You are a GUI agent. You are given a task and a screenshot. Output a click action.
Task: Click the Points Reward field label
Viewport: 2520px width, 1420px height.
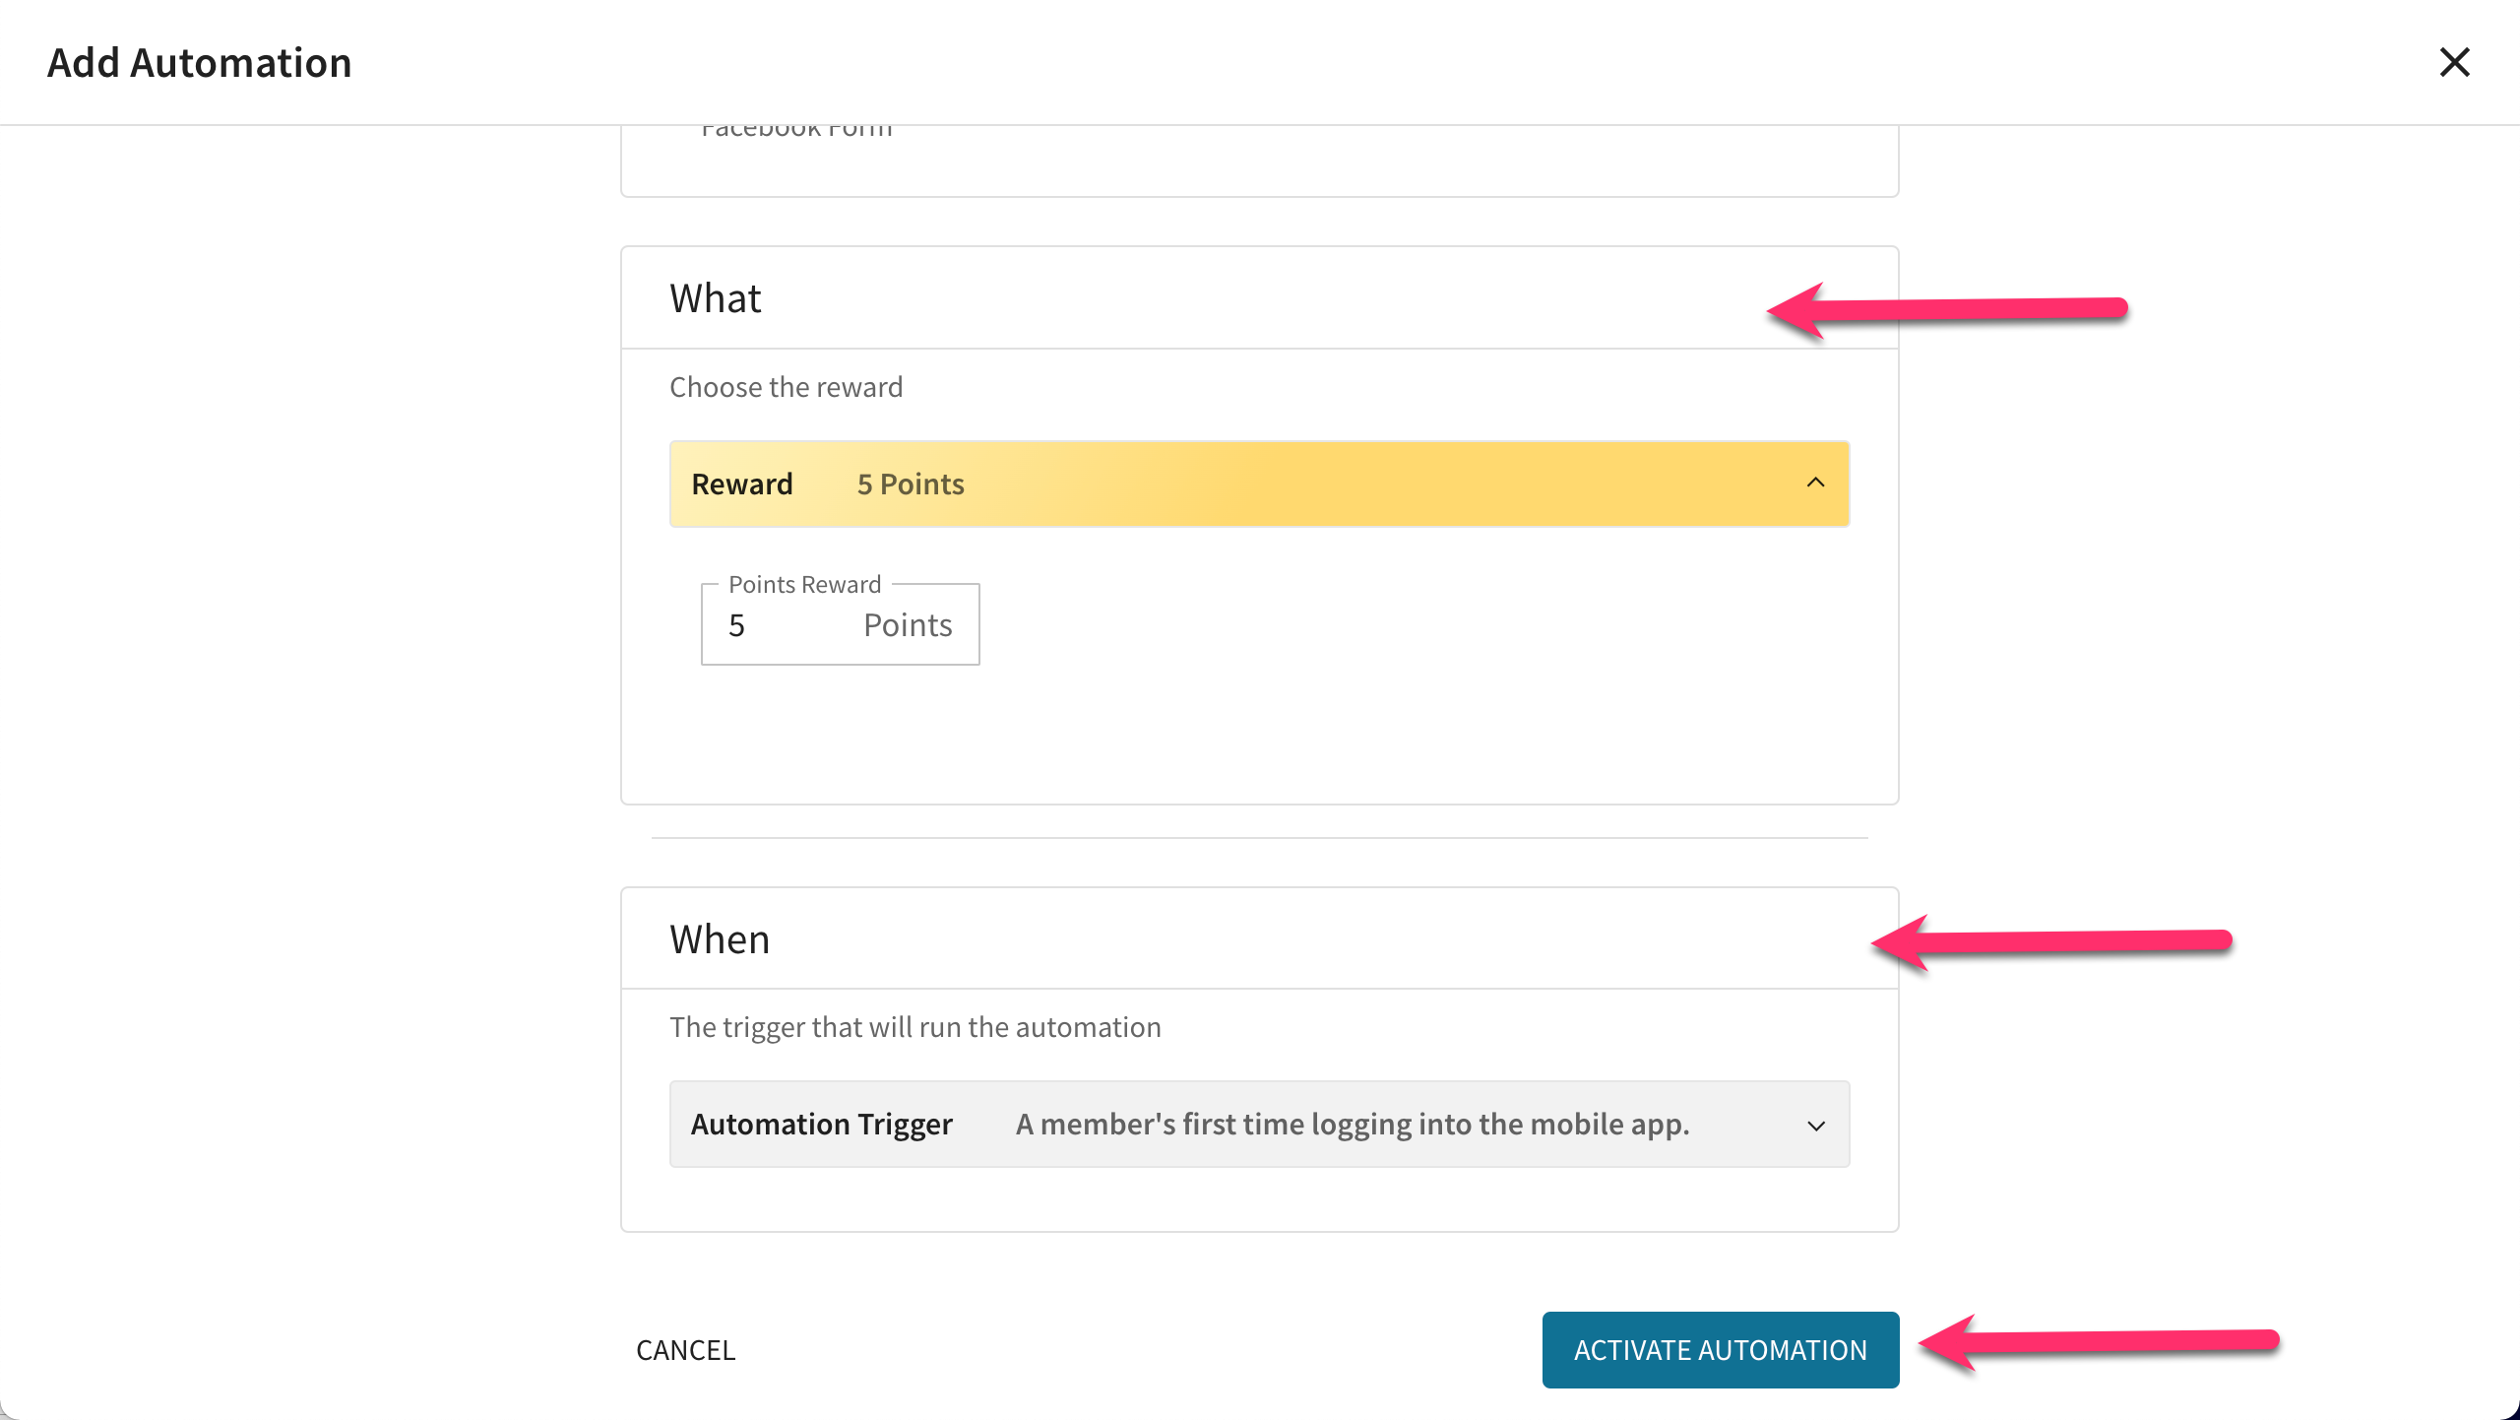(x=804, y=585)
